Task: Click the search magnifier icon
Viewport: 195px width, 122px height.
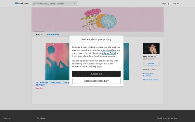Action: pyautogui.click(x=75, y=4)
